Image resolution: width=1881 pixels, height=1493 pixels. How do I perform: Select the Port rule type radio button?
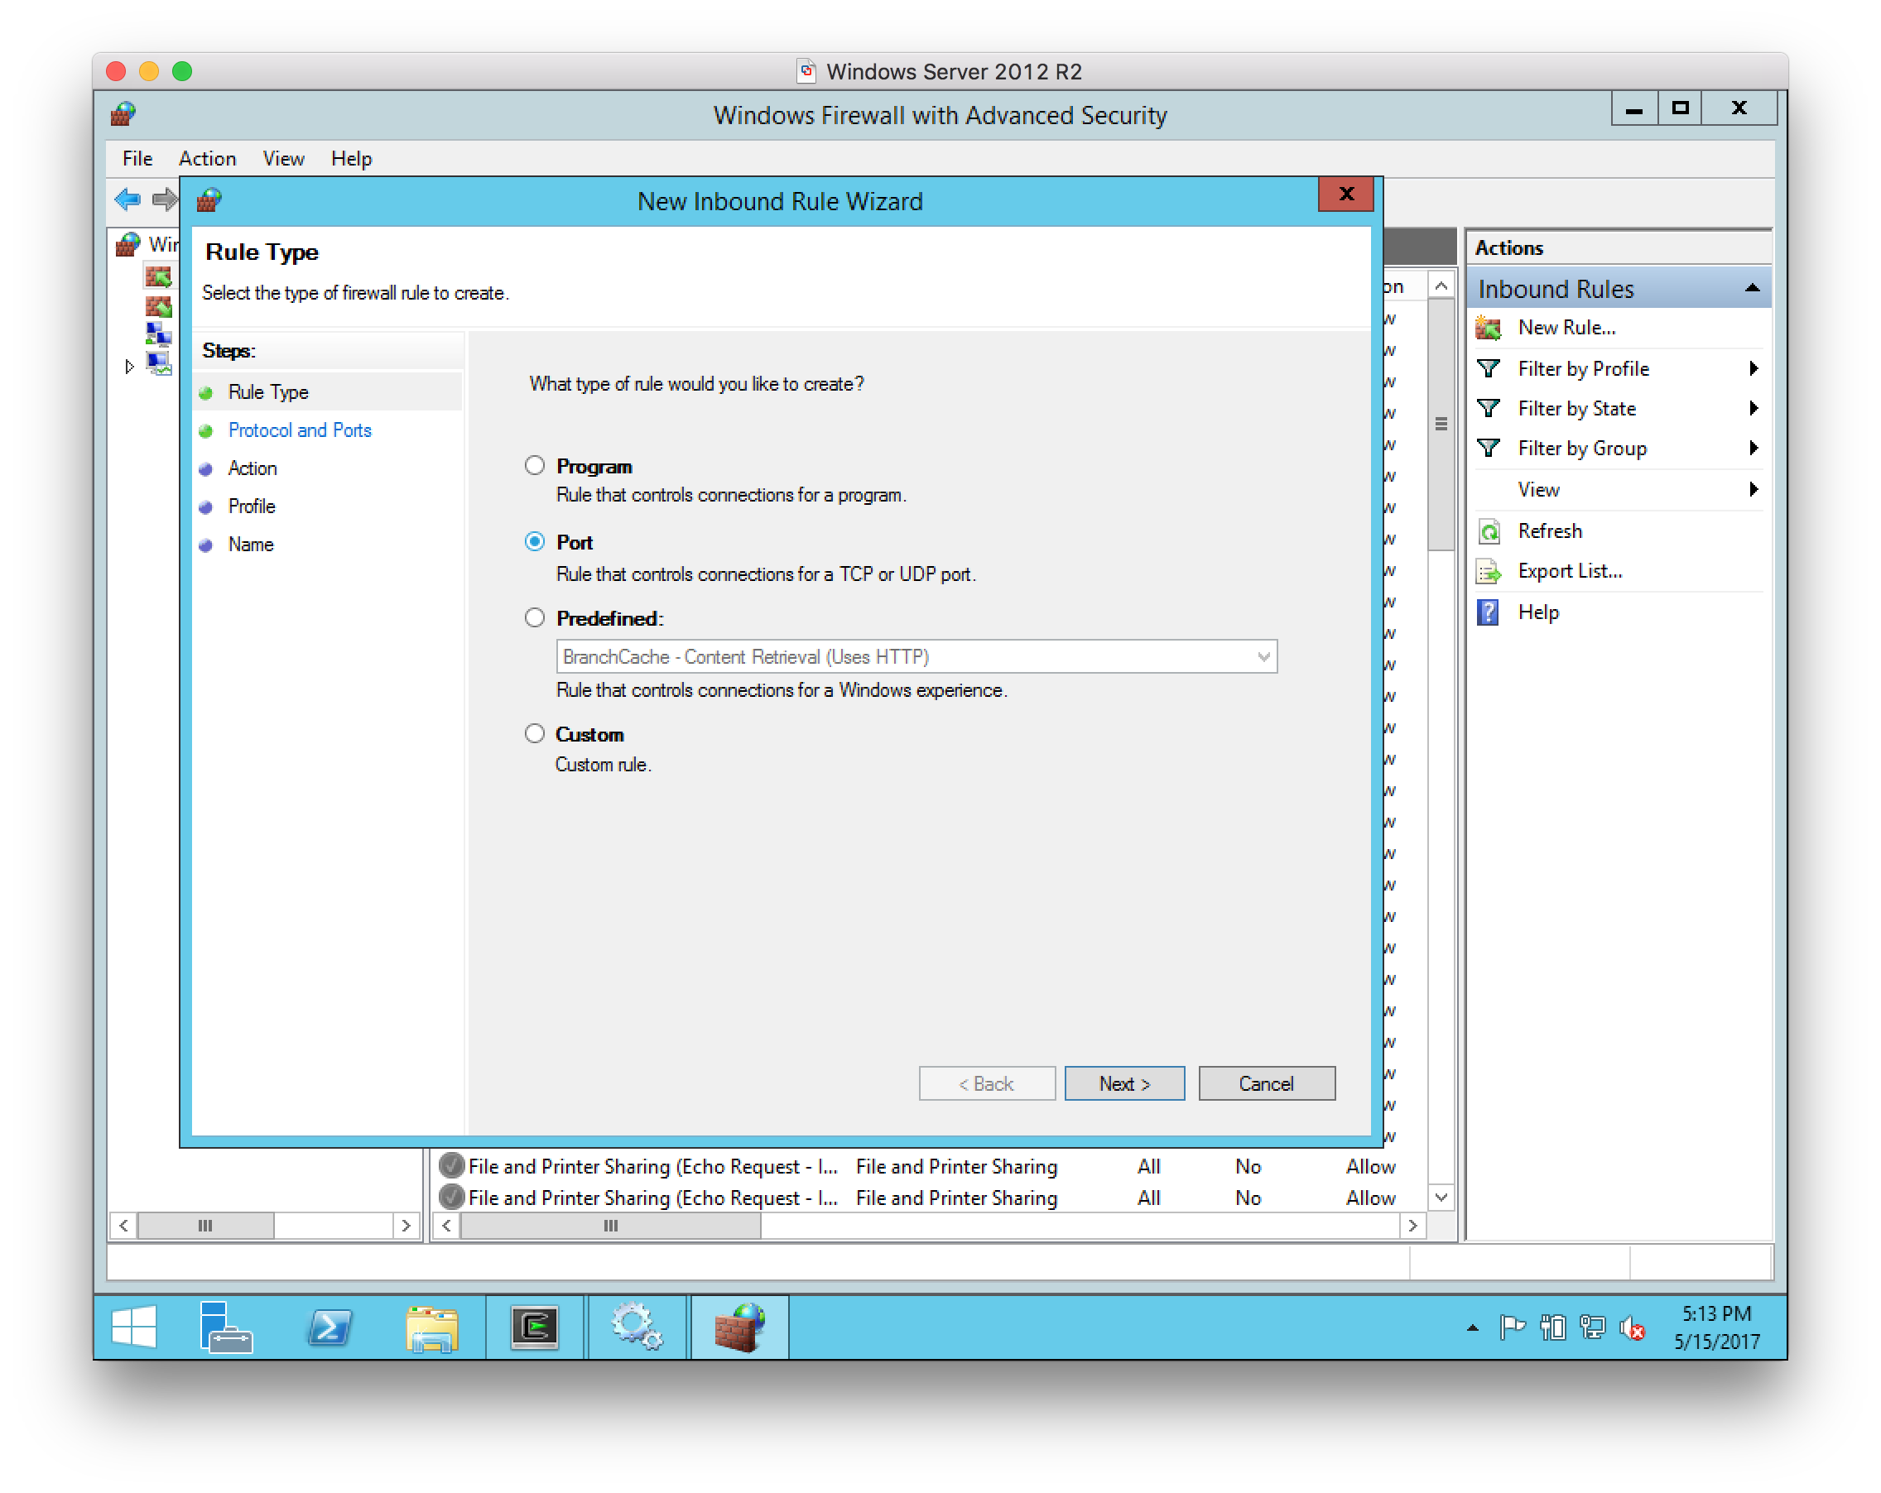[534, 541]
